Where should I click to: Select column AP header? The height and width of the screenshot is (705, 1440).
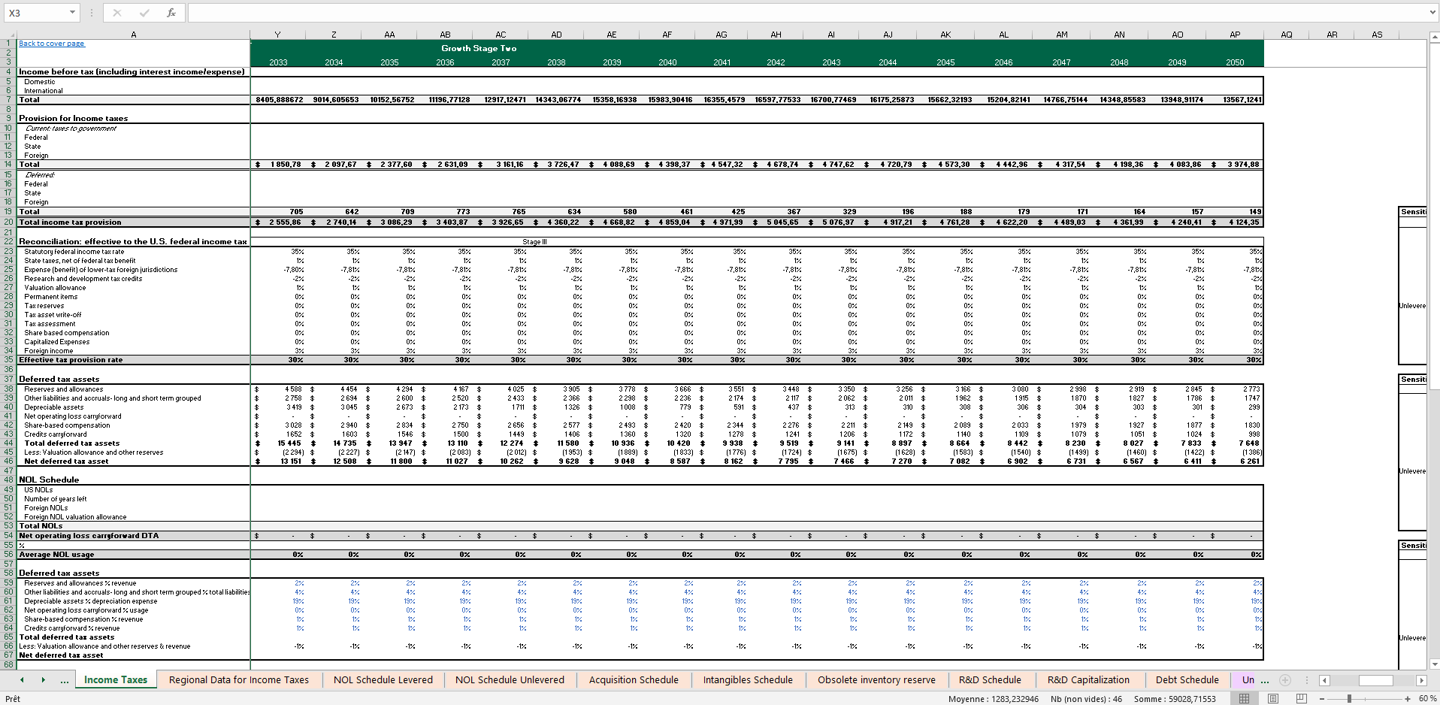pyautogui.click(x=1235, y=35)
